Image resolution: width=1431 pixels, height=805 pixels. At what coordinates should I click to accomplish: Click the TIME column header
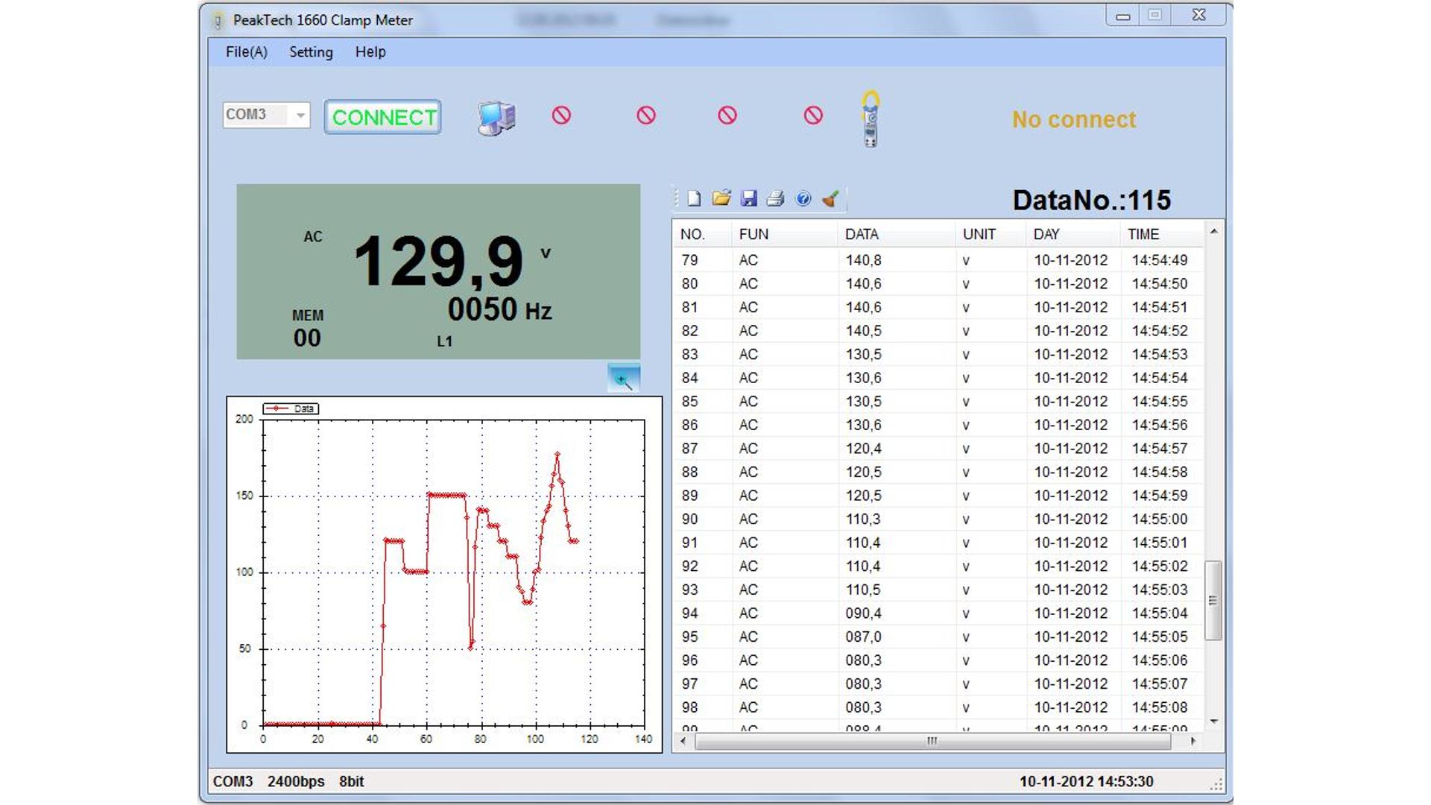click(1161, 234)
